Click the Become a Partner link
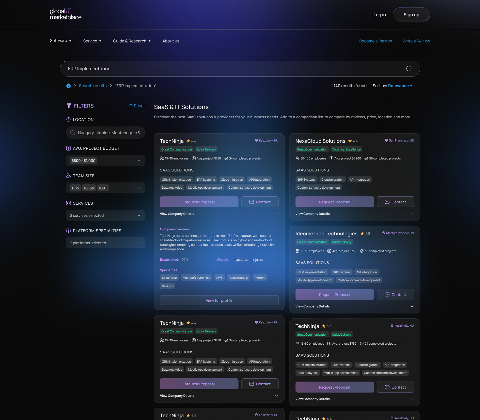Screen dimensions: 480x420 tap(375, 41)
